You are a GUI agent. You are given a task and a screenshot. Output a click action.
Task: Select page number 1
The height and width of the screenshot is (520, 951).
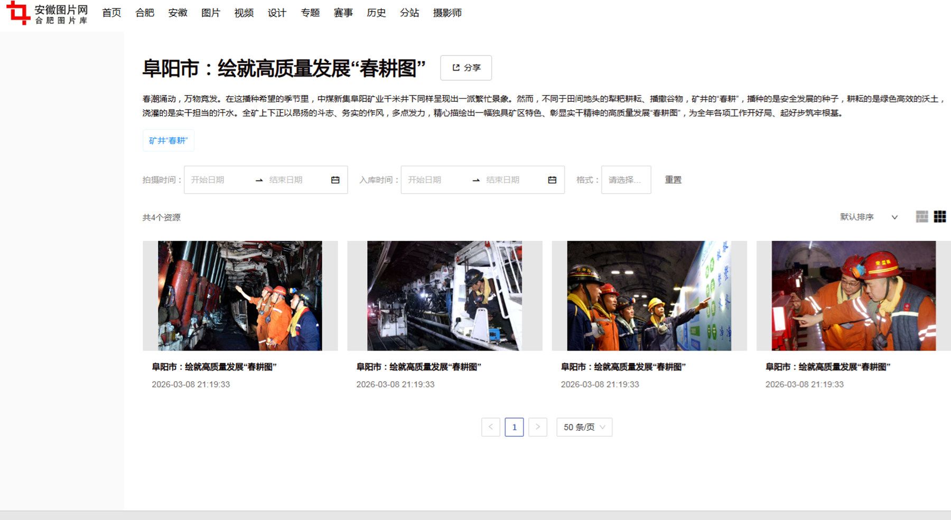[x=514, y=427]
